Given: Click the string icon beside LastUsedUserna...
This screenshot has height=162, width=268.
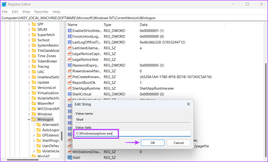Looking at the screenshot, I should pos(70,48).
